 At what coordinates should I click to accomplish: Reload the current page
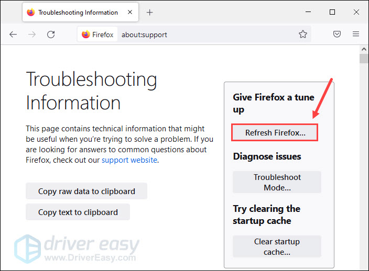point(51,35)
